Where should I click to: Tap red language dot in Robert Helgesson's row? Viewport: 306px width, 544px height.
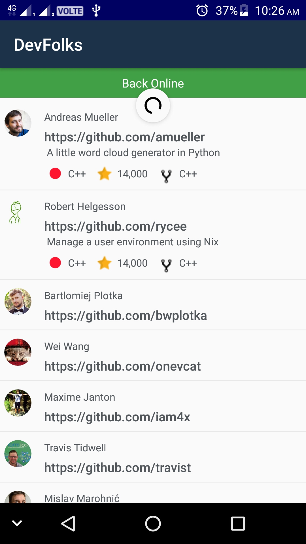[x=55, y=263]
